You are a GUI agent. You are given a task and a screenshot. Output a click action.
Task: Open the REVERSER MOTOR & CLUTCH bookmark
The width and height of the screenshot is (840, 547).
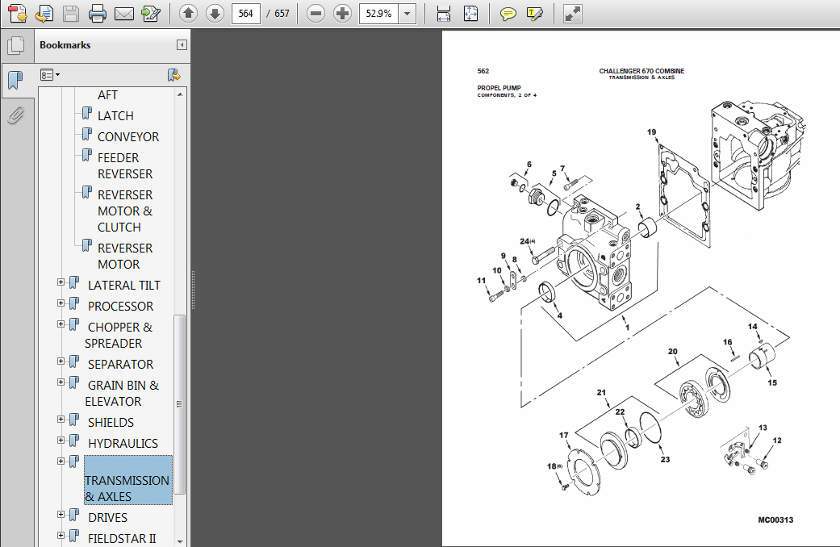click(125, 211)
